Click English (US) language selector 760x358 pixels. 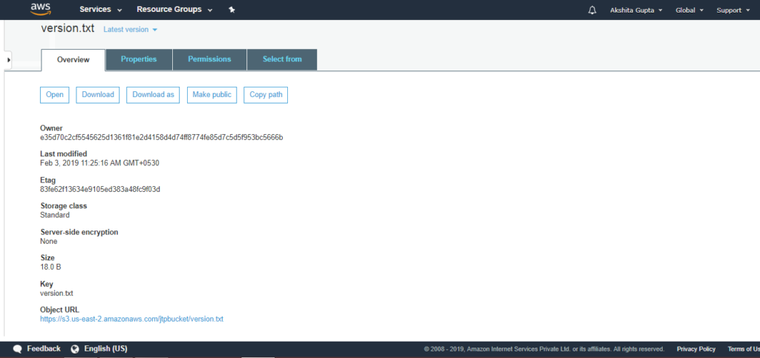[105, 349]
